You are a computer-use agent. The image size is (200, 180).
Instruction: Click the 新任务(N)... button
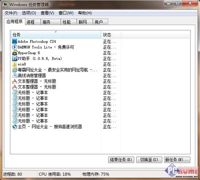click(177, 160)
